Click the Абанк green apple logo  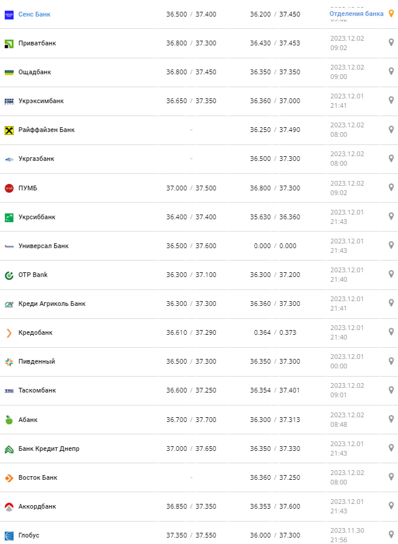(9, 420)
